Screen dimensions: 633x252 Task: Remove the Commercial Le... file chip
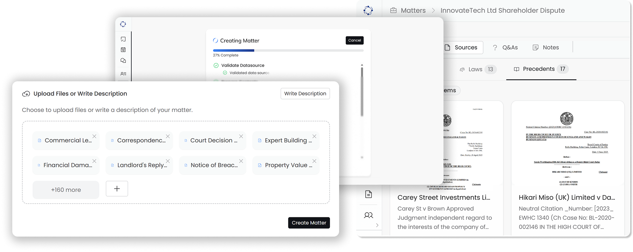[x=94, y=136]
